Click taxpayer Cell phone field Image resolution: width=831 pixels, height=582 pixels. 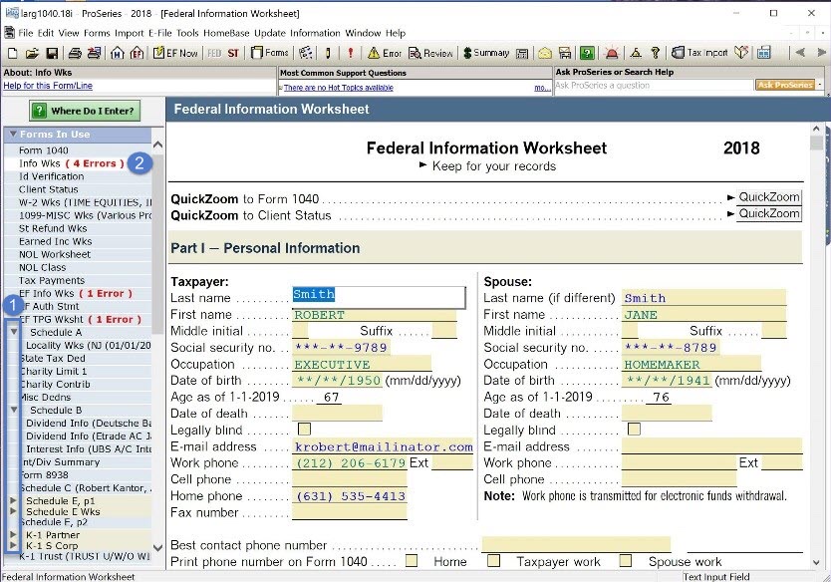point(350,479)
